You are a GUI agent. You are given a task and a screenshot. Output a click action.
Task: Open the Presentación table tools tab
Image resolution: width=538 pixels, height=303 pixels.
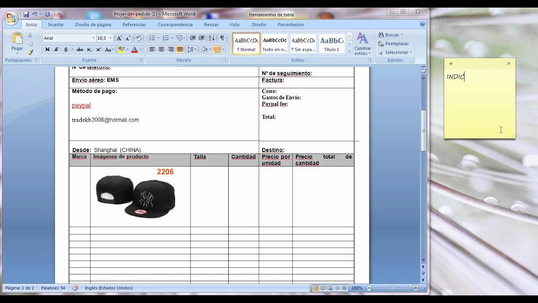(290, 24)
